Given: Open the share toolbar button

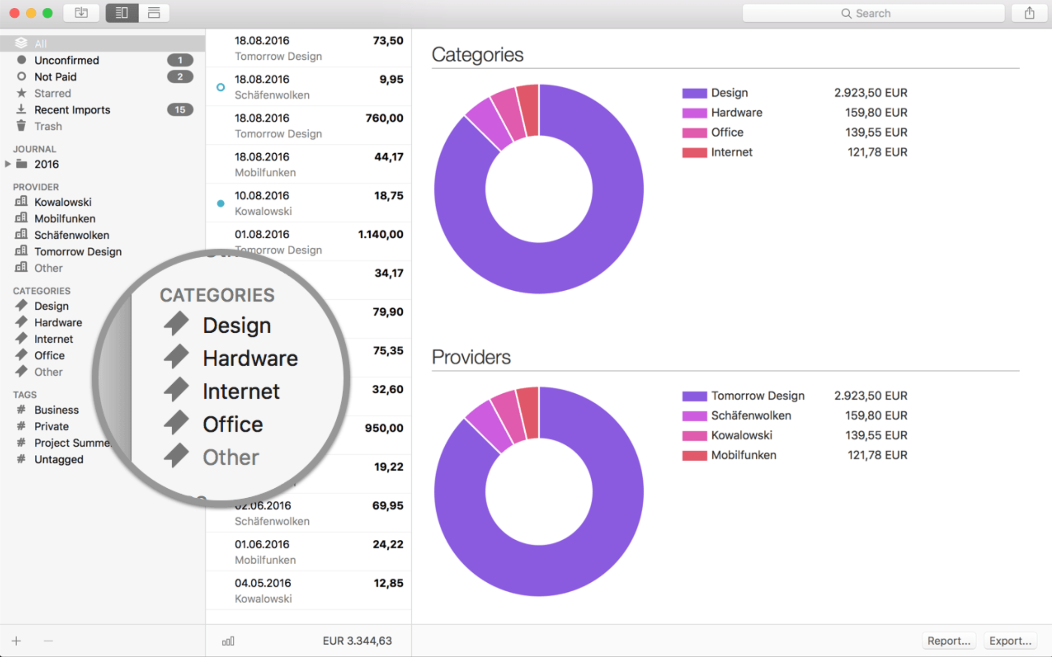Looking at the screenshot, I should point(1029,13).
